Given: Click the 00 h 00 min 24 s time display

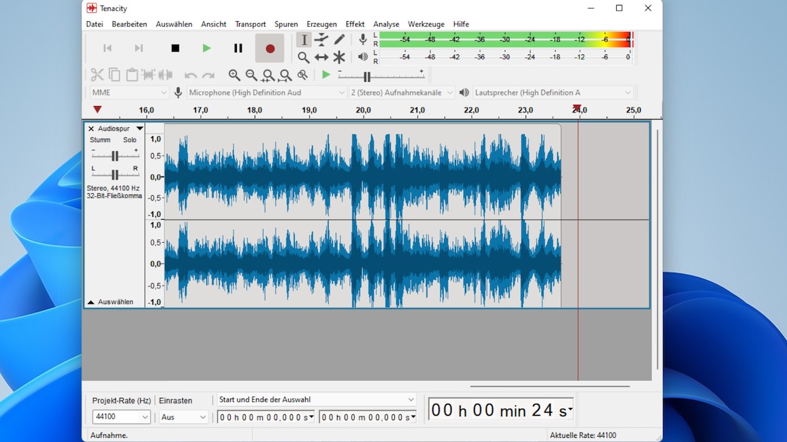Looking at the screenshot, I should pos(500,410).
